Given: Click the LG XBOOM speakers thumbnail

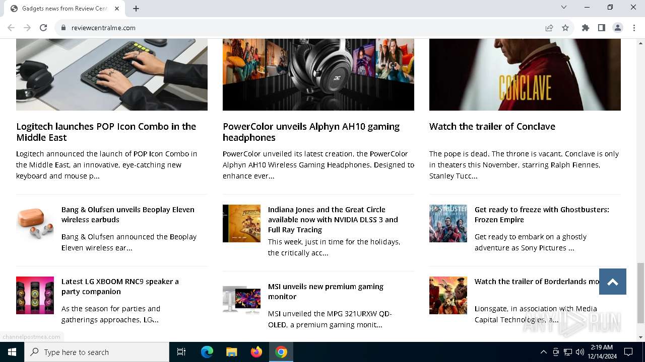Looking at the screenshot, I should (x=35, y=295).
